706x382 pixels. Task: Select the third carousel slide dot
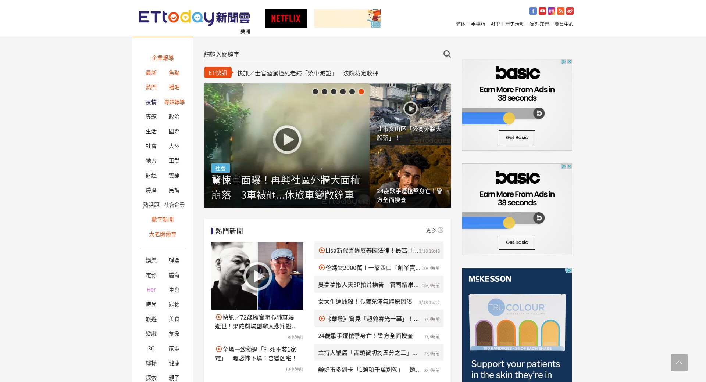pyautogui.click(x=334, y=92)
